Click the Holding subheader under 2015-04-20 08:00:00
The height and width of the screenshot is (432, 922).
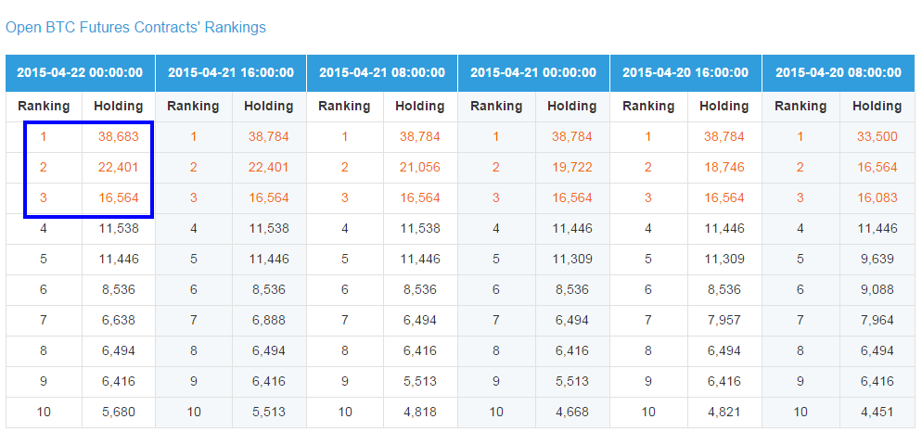point(877,107)
